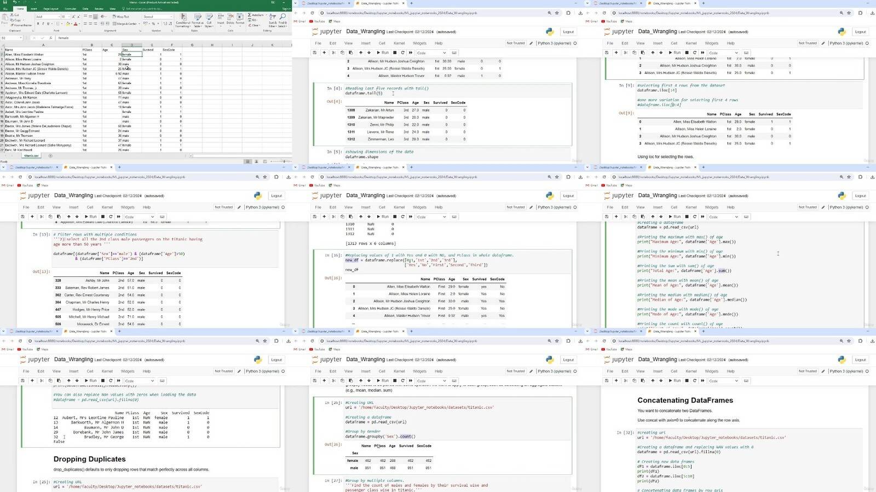Toggle Italic in the Excel font group
Screen dimensions: 876x492
point(43,24)
